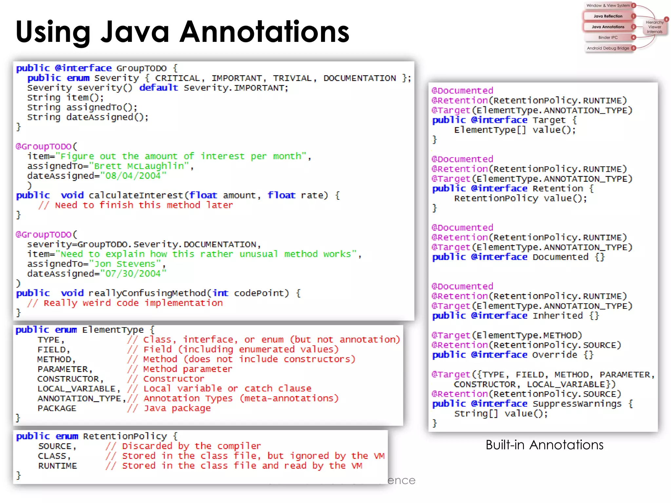Click the string "Brett McLaughlin"
Viewport: 671px width, 503px height.
pos(139,166)
